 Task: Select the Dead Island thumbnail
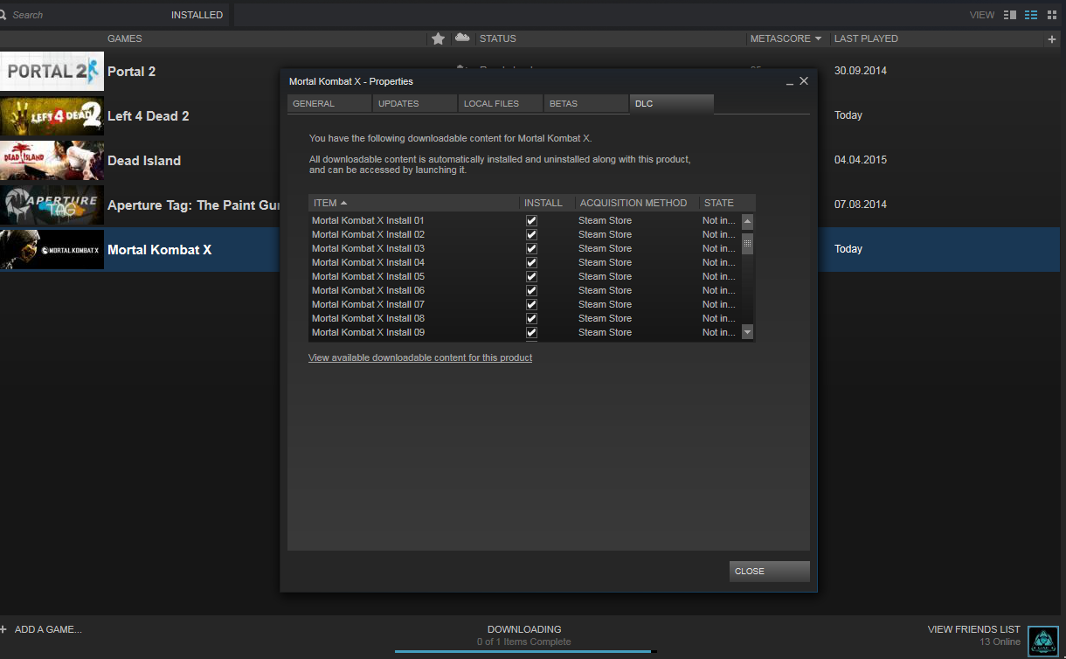click(x=52, y=161)
